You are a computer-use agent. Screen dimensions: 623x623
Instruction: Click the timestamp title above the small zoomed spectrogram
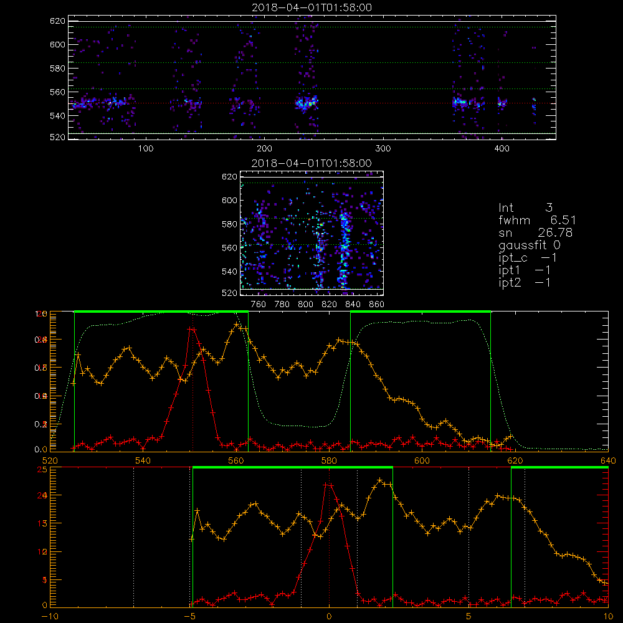[311, 163]
